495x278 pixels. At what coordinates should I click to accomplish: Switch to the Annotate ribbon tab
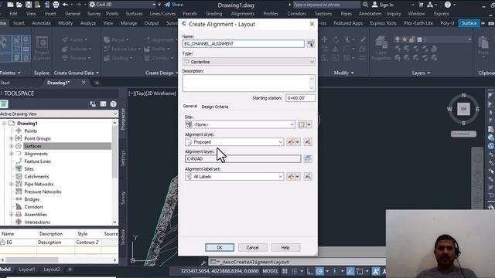tap(41, 23)
